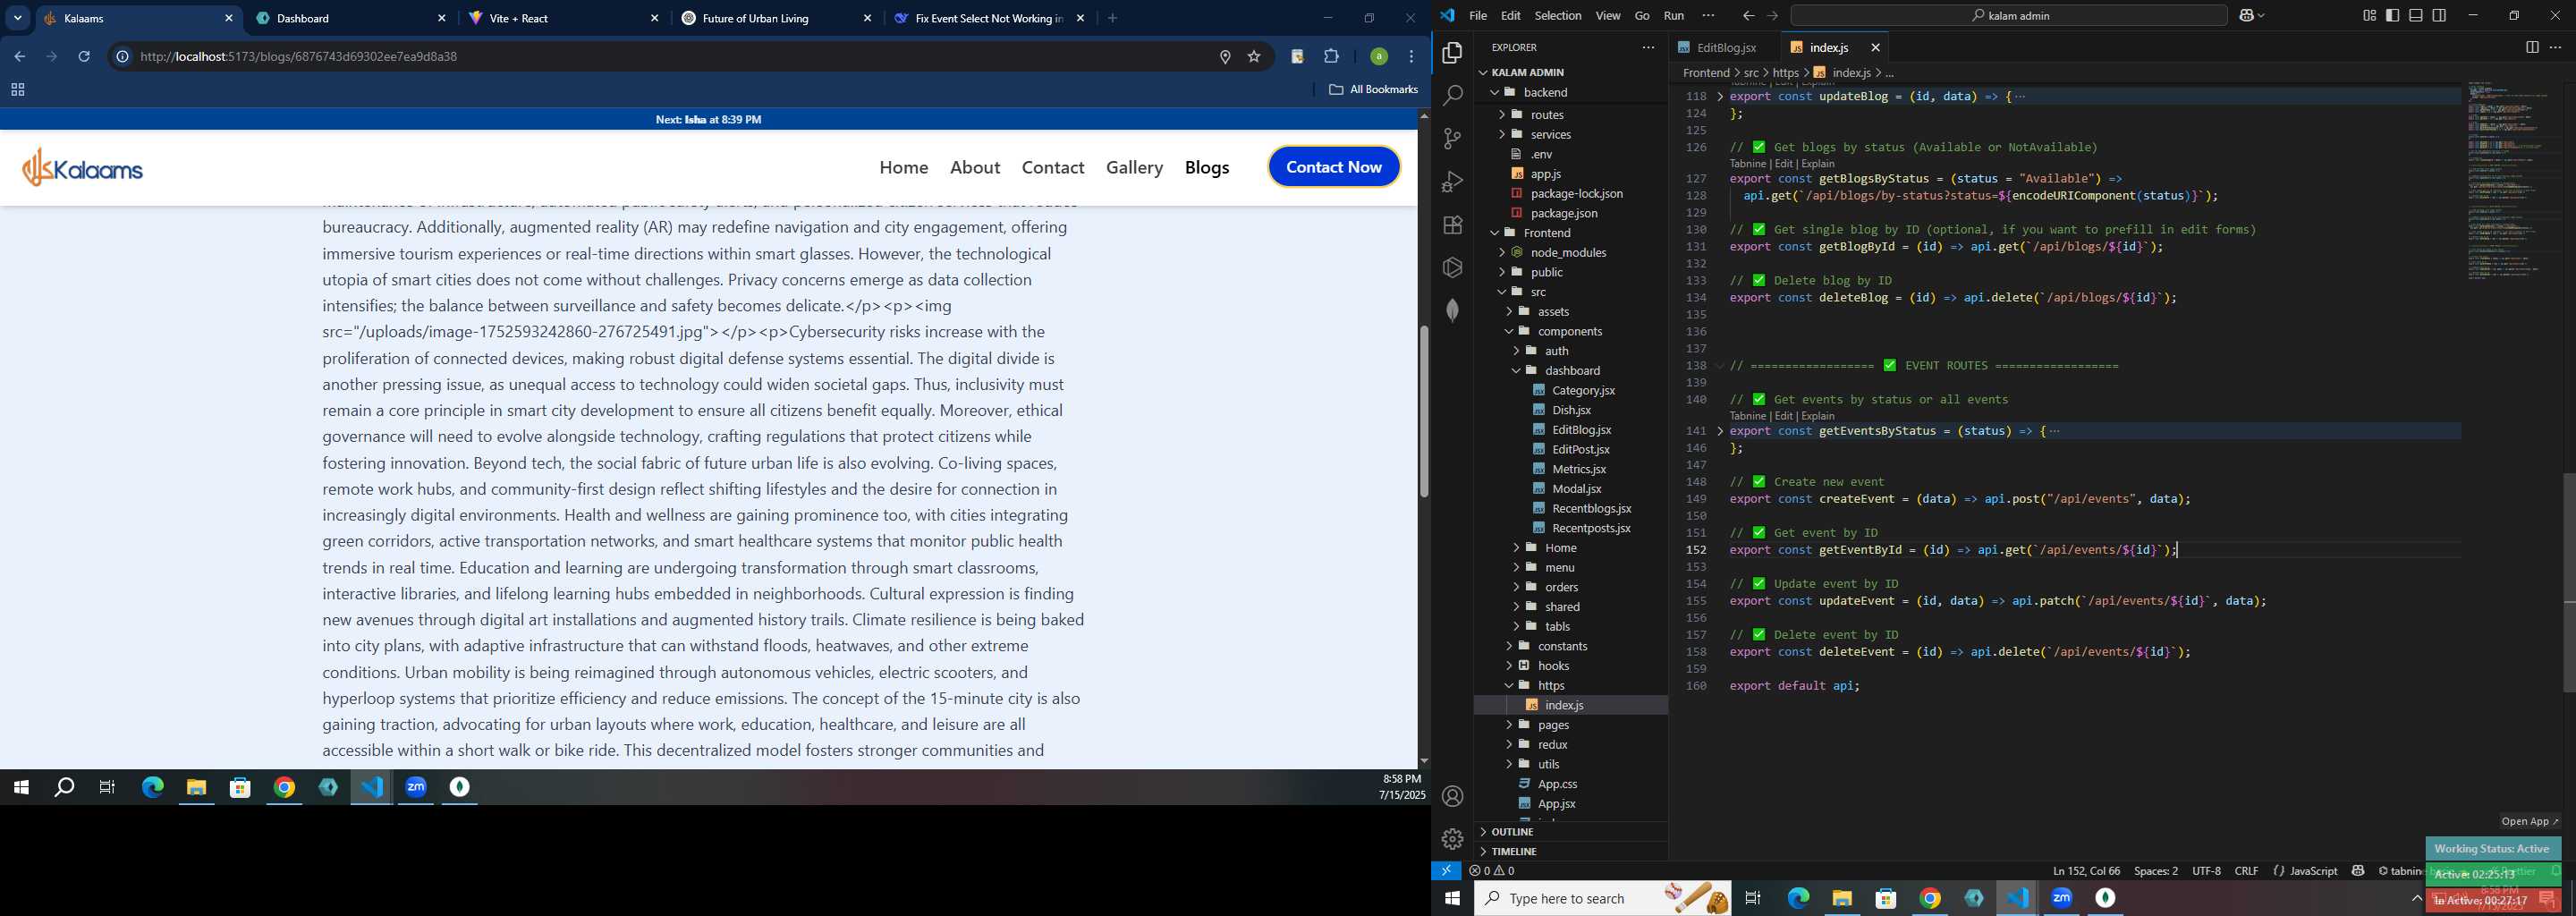
Task: Bookmark this page with the star icon
Action: pos(1254,57)
